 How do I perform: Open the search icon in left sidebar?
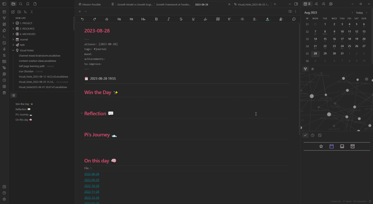(21, 4)
